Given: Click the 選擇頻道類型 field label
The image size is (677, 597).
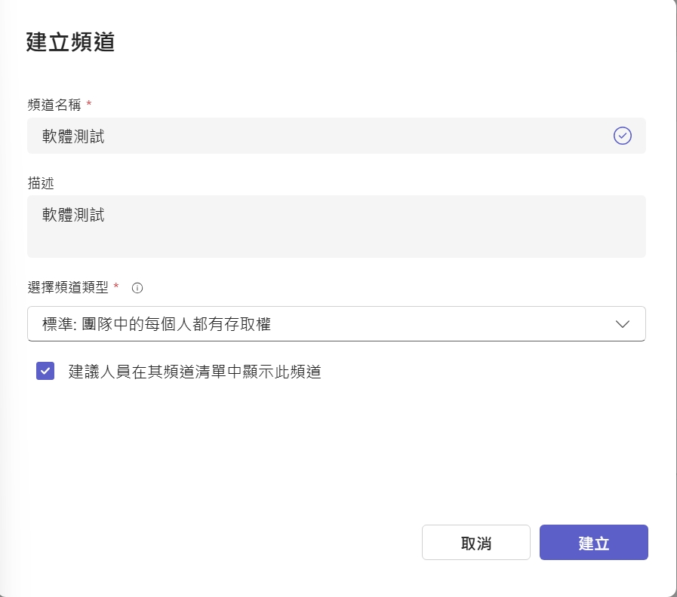Looking at the screenshot, I should [x=68, y=287].
